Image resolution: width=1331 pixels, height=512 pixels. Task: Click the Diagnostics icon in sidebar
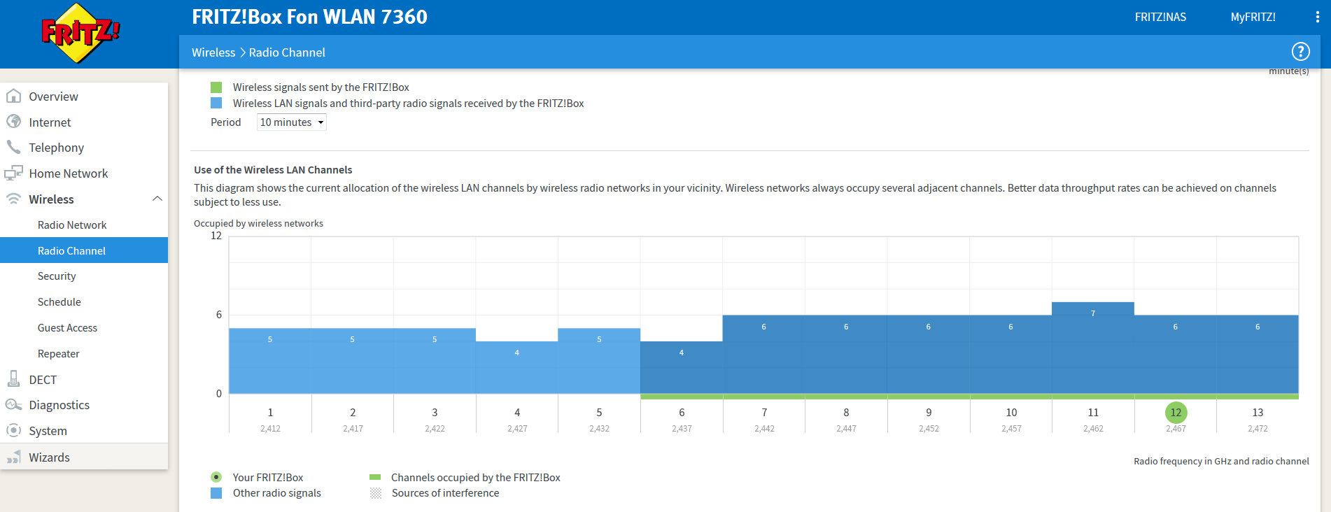click(x=13, y=405)
